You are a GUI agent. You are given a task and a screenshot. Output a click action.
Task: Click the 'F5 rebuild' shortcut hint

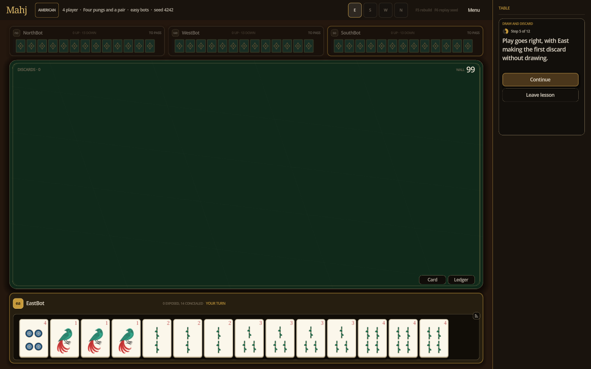coord(424,10)
